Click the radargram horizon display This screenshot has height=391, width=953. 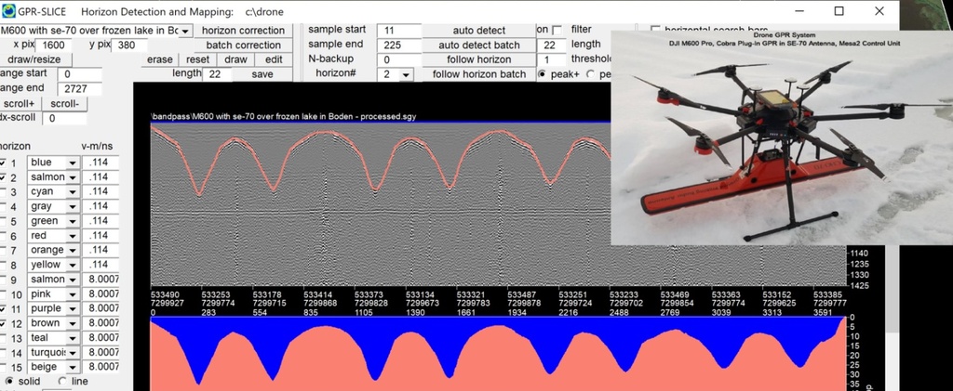pos(380,203)
